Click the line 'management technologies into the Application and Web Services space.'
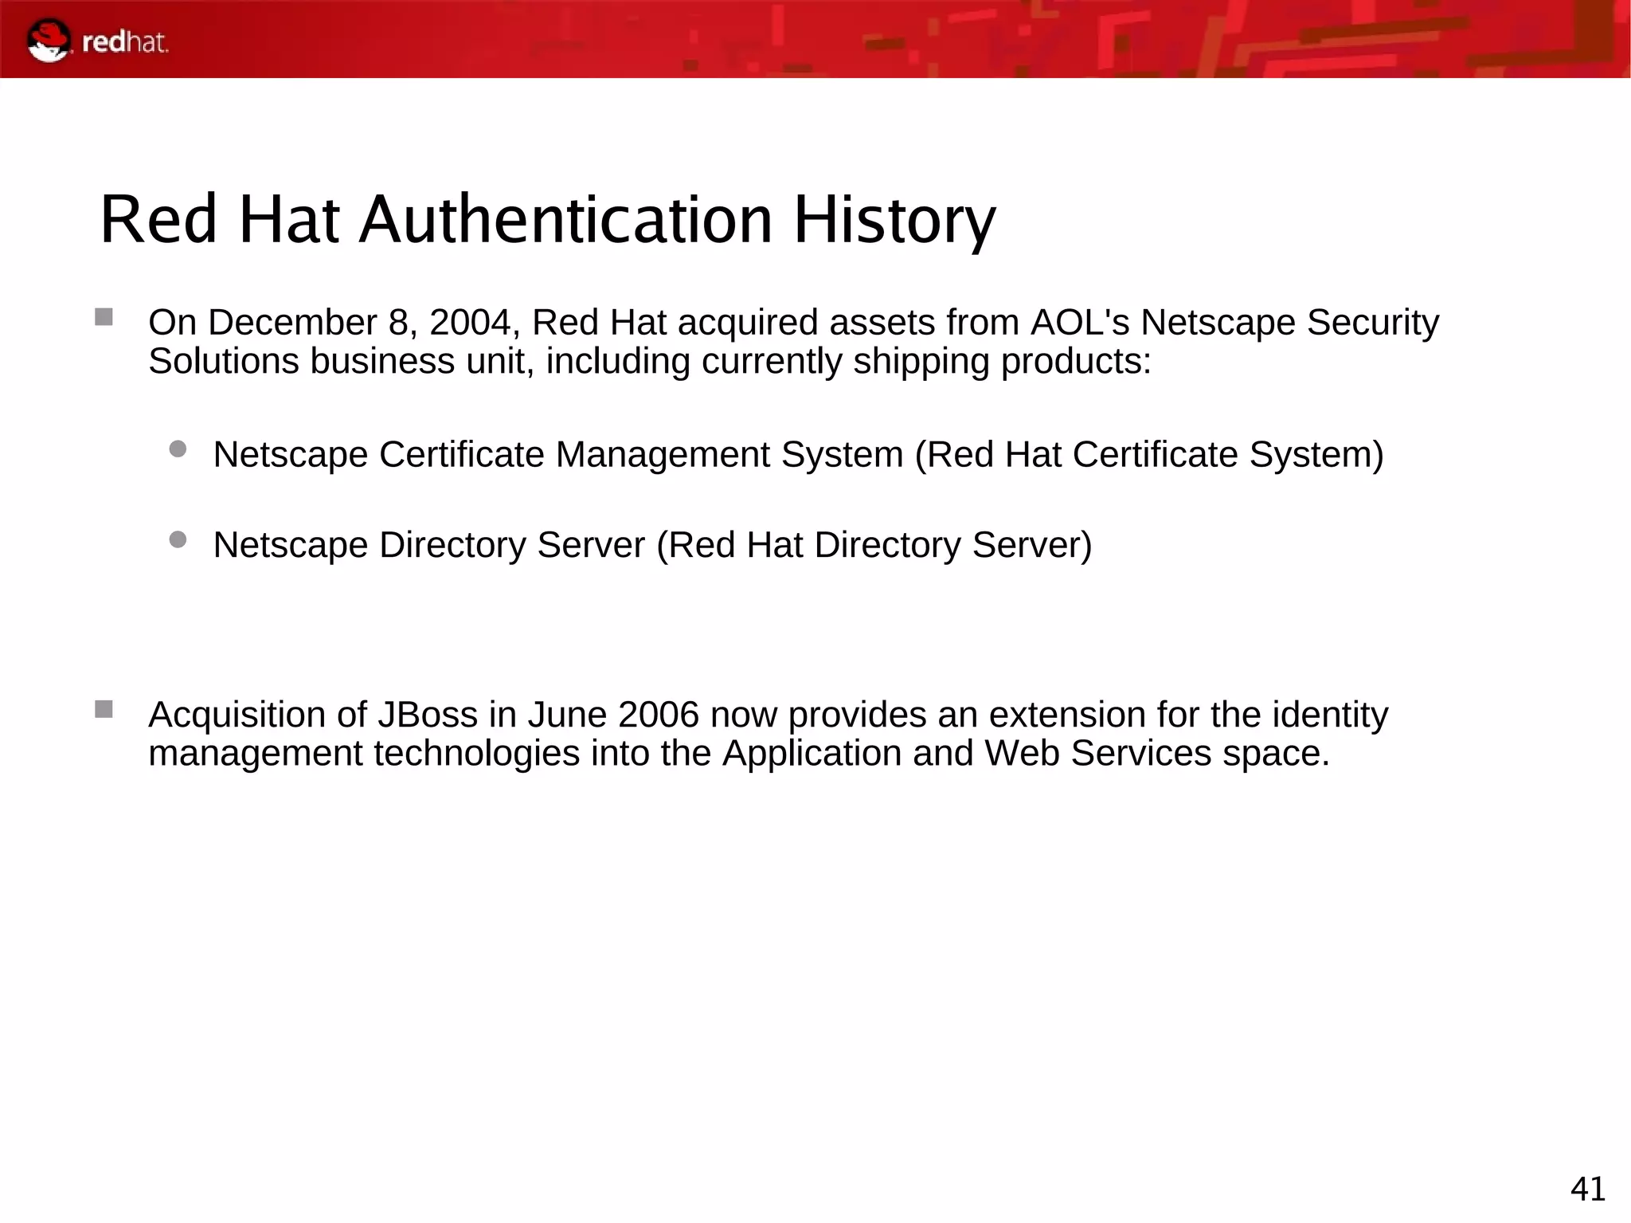Viewport: 1631px width, 1223px height. pos(739,754)
